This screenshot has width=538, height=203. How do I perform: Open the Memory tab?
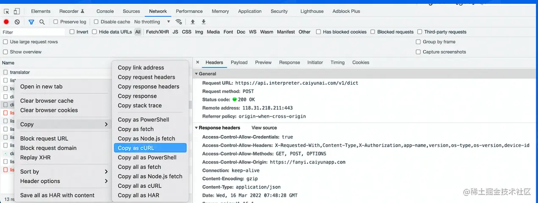coord(220,11)
